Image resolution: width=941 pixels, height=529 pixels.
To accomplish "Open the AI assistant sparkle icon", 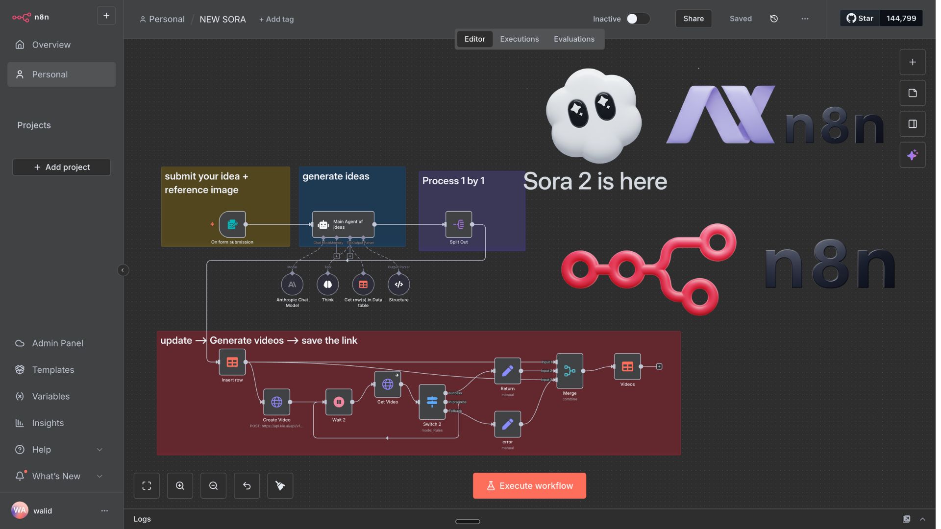I will 913,155.
